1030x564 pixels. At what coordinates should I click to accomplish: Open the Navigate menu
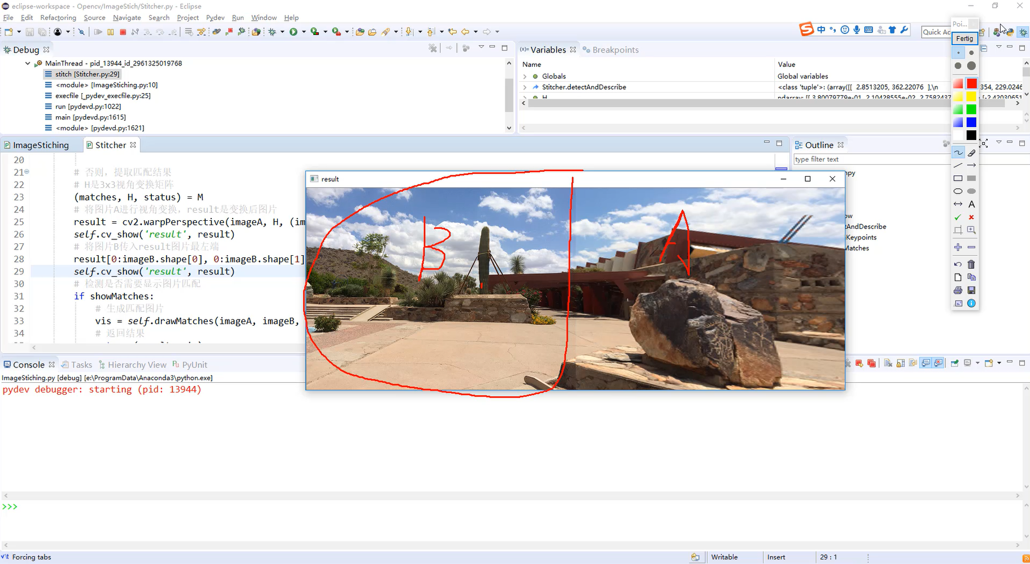tap(127, 18)
